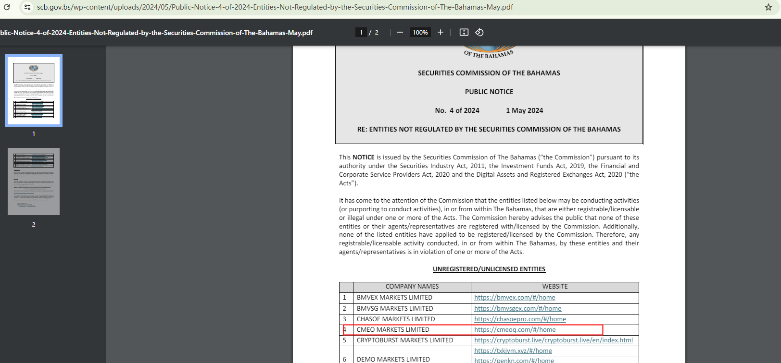Zoom out using the minus icon

pyautogui.click(x=400, y=32)
